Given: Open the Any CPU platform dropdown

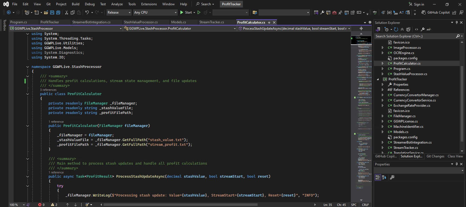Looking at the screenshot, I should [x=155, y=12].
